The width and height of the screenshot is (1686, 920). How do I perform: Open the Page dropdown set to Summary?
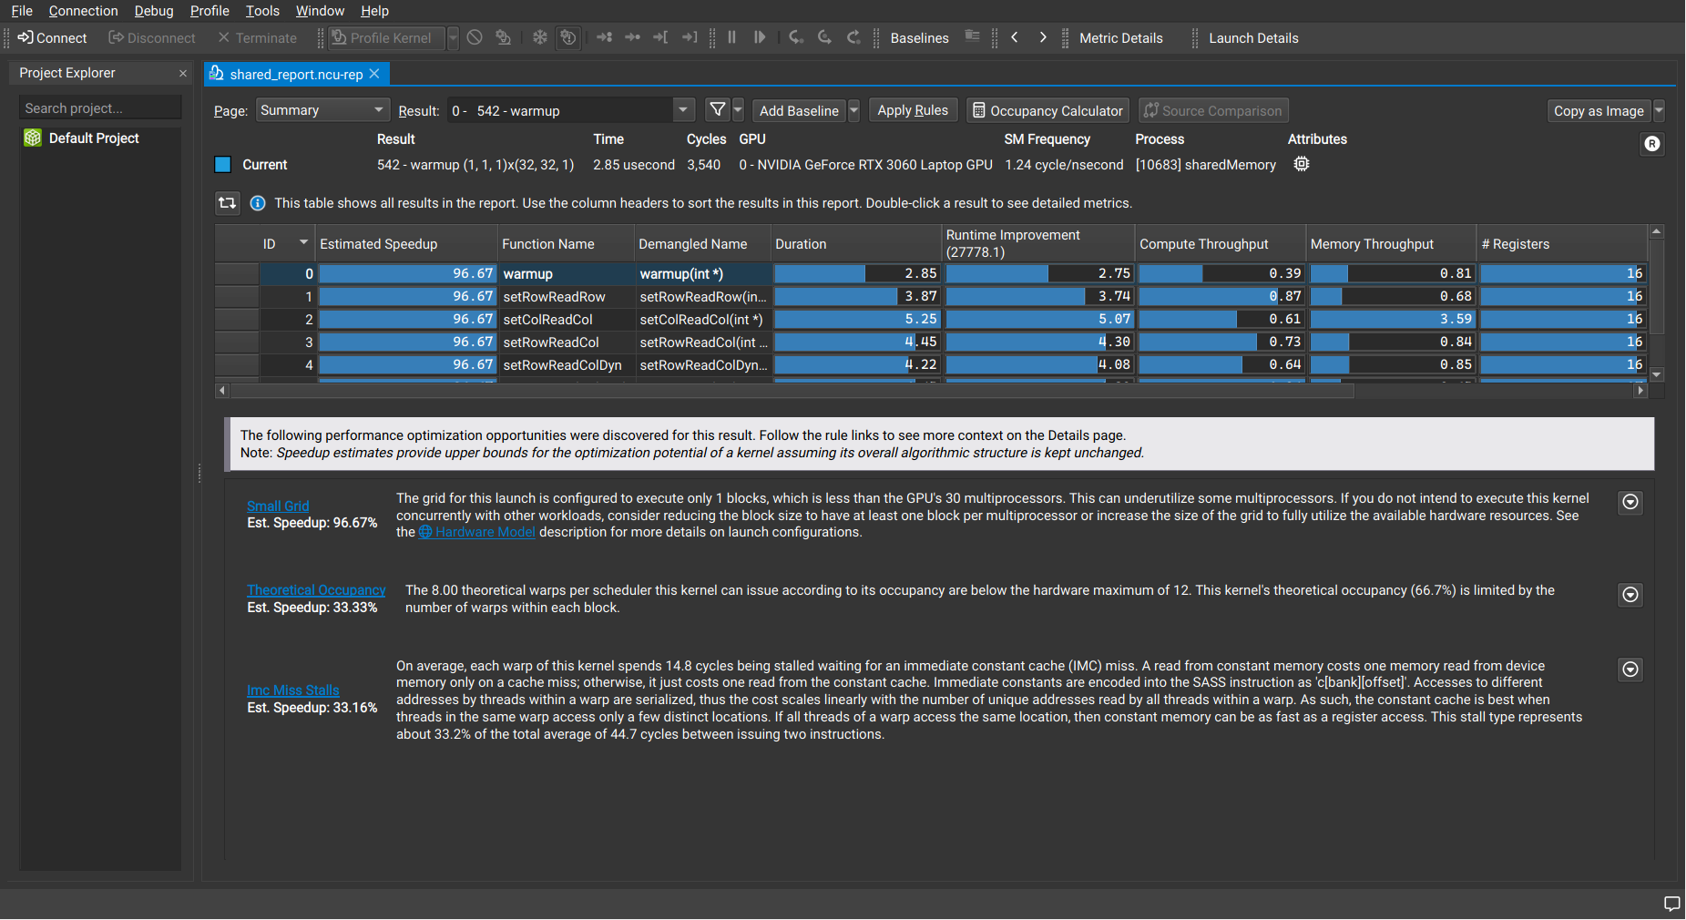click(x=322, y=111)
